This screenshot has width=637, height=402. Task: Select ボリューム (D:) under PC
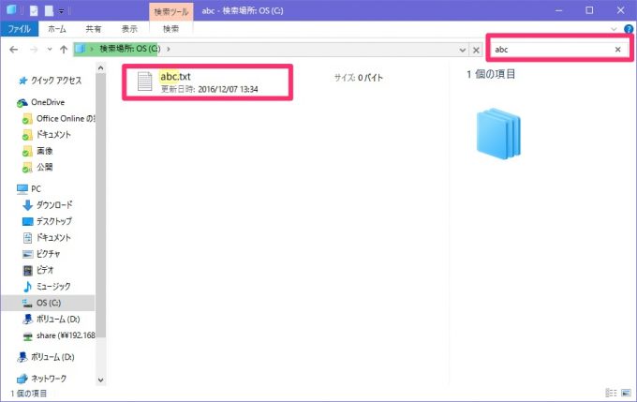pos(58,320)
